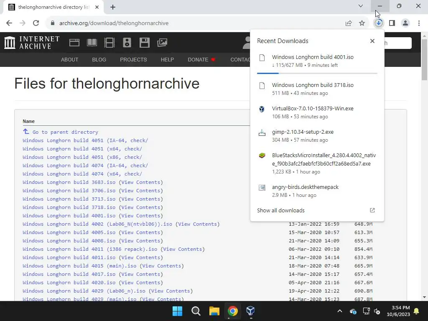Click the VirtualBox taskbar icon
Viewport: 428px width, 321px height.
250,311
